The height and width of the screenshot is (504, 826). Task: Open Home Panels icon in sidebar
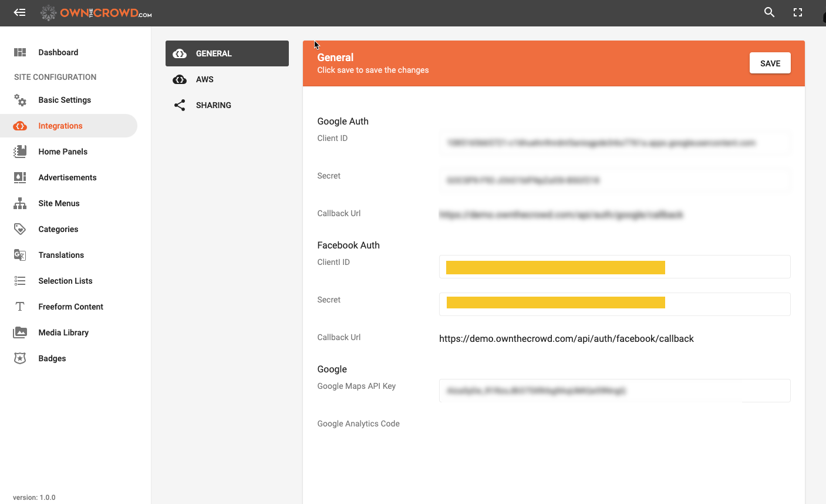click(x=20, y=152)
